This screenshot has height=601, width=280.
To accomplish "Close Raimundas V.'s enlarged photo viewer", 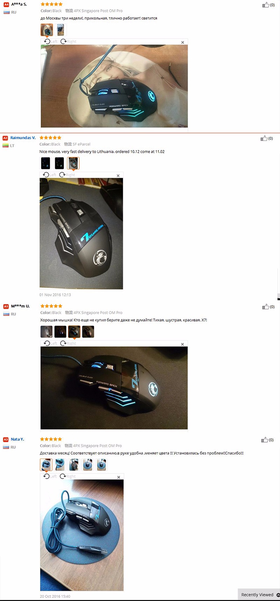I will coord(118,176).
